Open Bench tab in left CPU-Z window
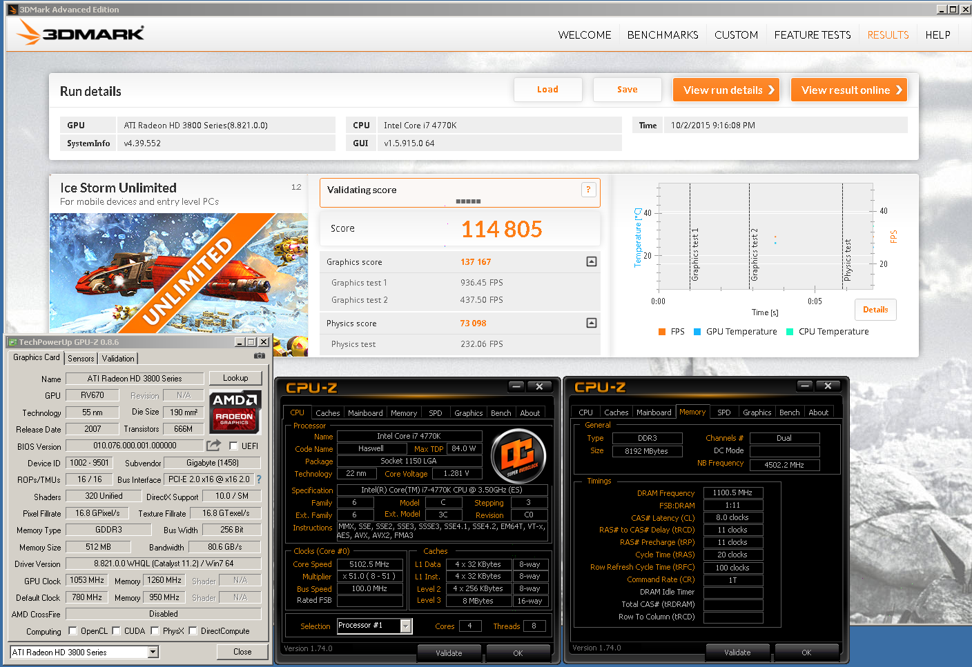This screenshot has height=667, width=972. click(x=500, y=412)
